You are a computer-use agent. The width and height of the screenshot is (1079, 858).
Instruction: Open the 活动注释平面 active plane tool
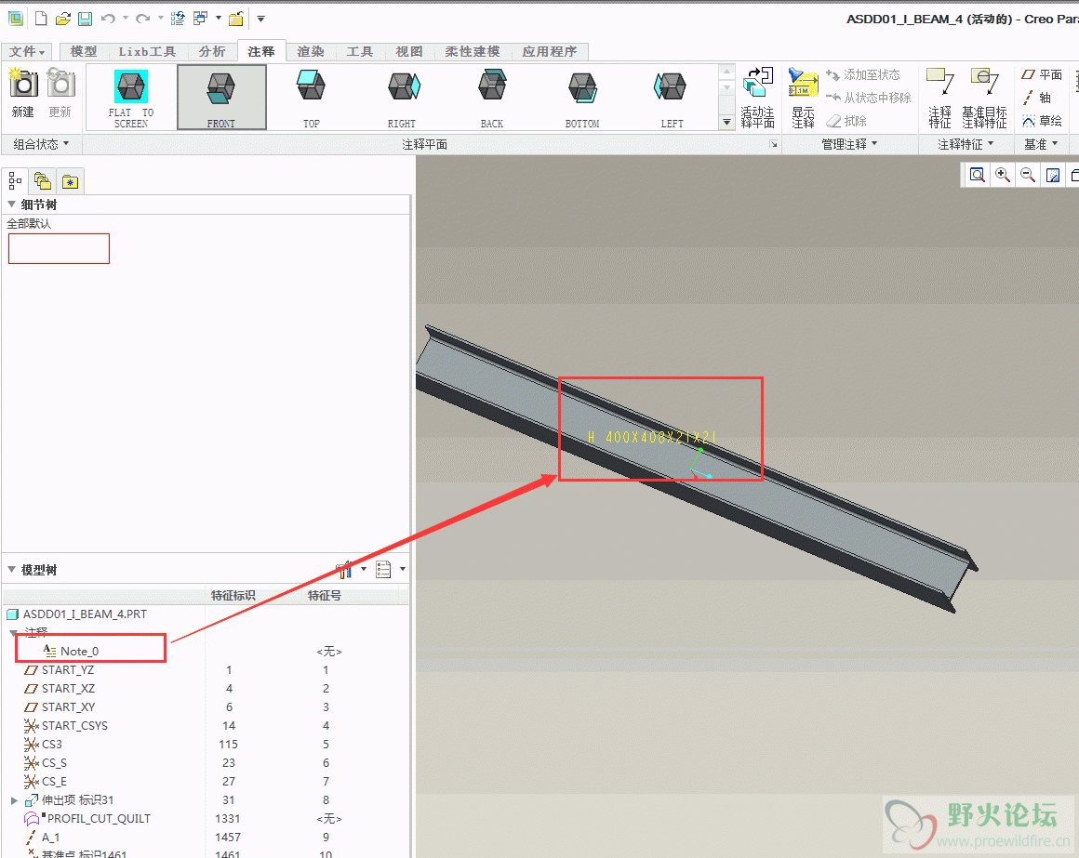click(x=758, y=96)
